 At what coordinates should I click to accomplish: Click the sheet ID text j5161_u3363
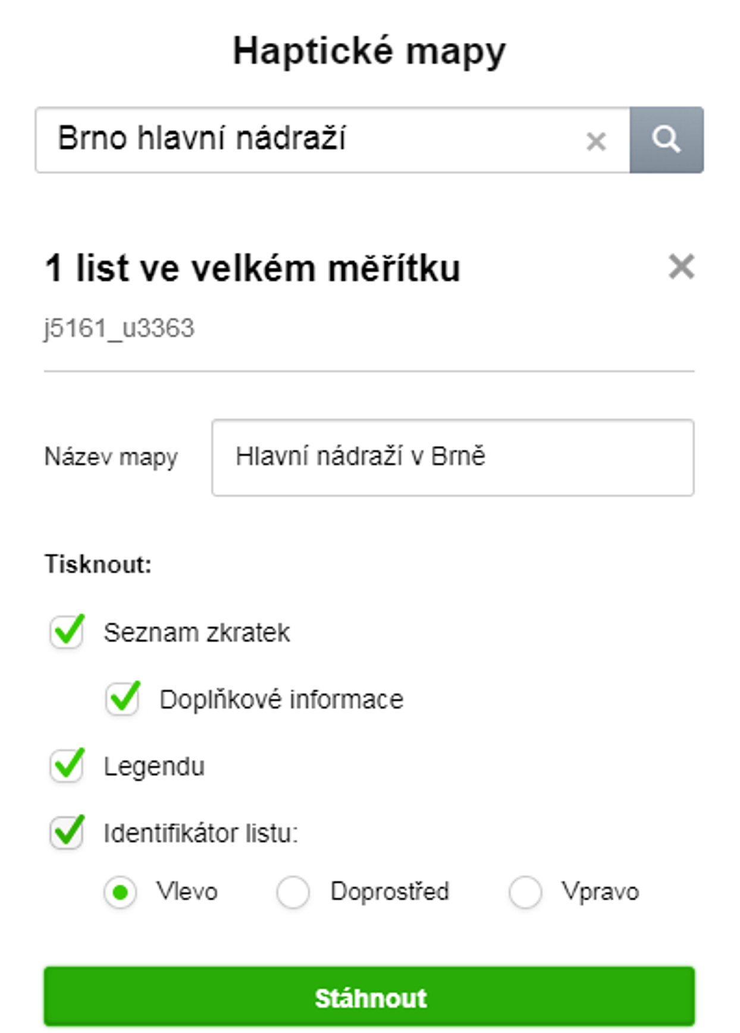coord(120,328)
